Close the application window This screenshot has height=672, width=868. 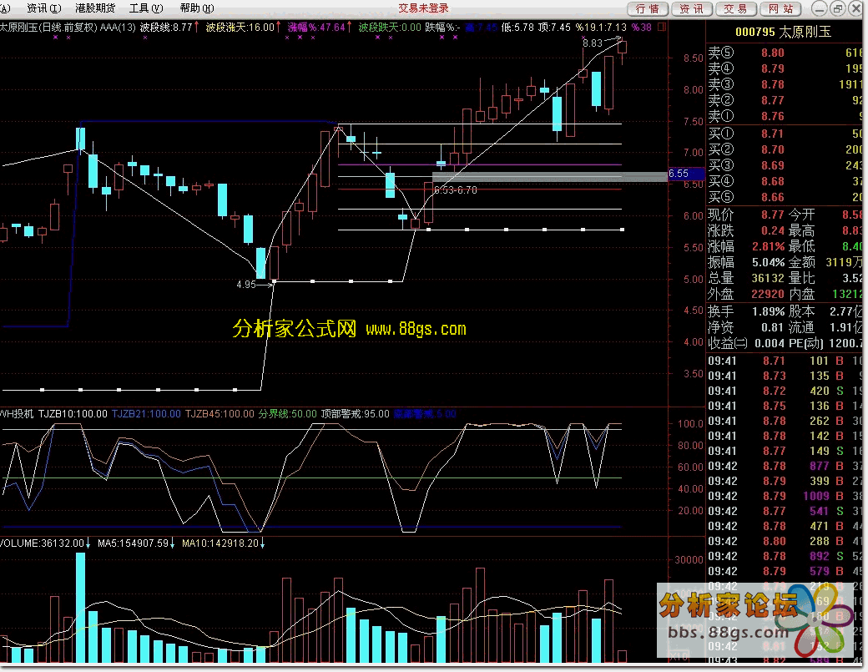(855, 8)
